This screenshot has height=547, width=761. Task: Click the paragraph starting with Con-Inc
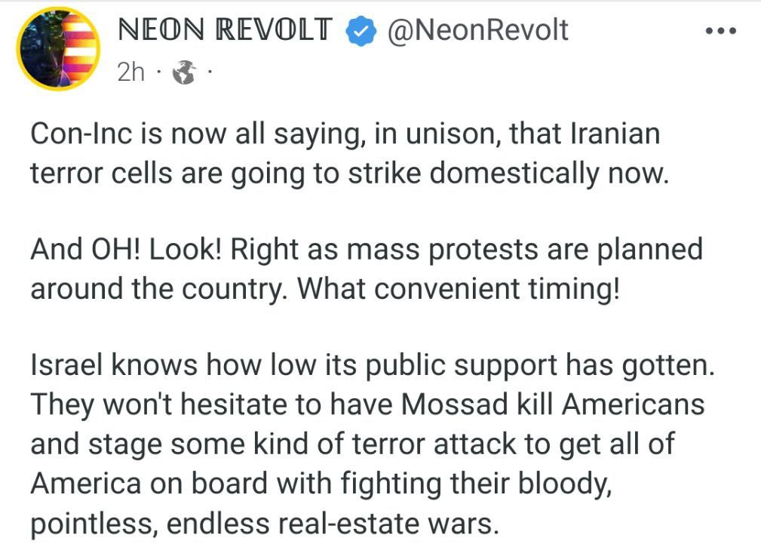click(349, 153)
